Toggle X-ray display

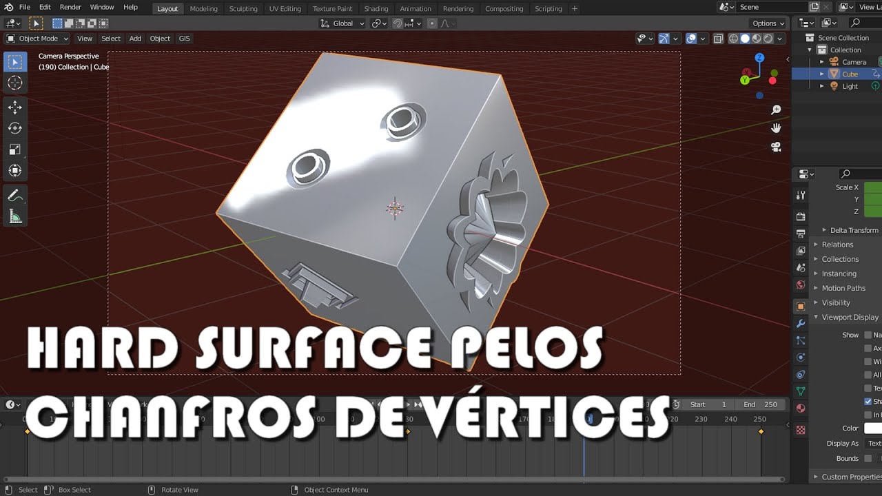click(718, 39)
